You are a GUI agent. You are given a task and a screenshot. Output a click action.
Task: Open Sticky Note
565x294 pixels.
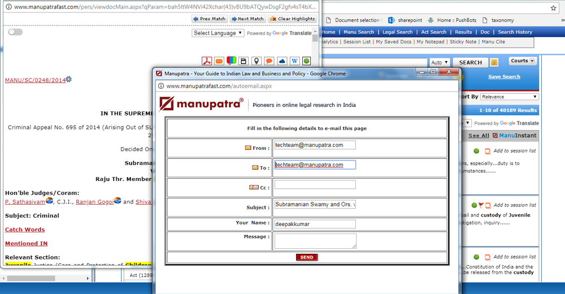[x=463, y=41]
